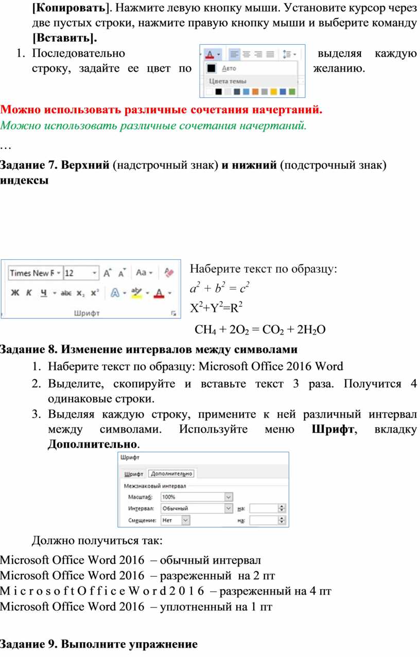Open the Шрифт group dialog launcher
This screenshot has height=657, width=420.
[x=173, y=312]
